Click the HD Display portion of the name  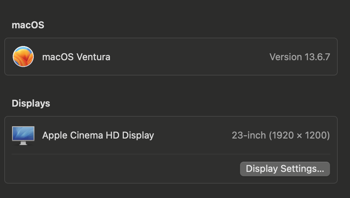tap(130, 135)
